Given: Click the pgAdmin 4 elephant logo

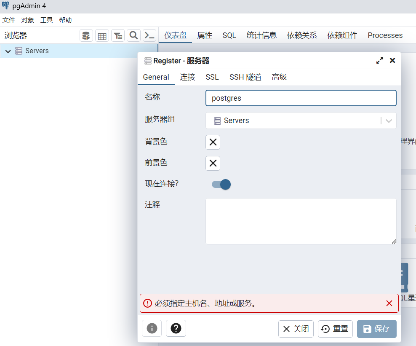Looking at the screenshot, I should pos(5,5).
